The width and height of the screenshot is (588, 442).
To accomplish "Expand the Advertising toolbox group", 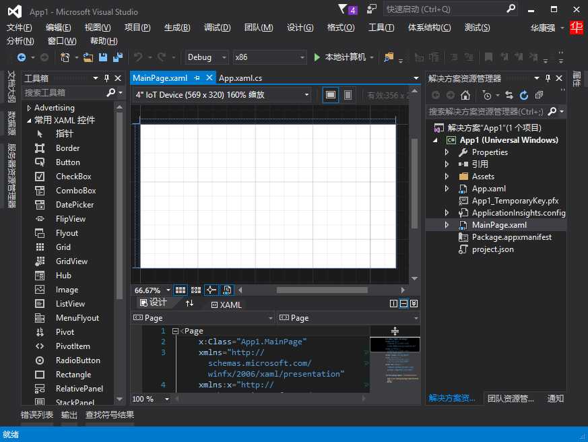I will point(29,108).
